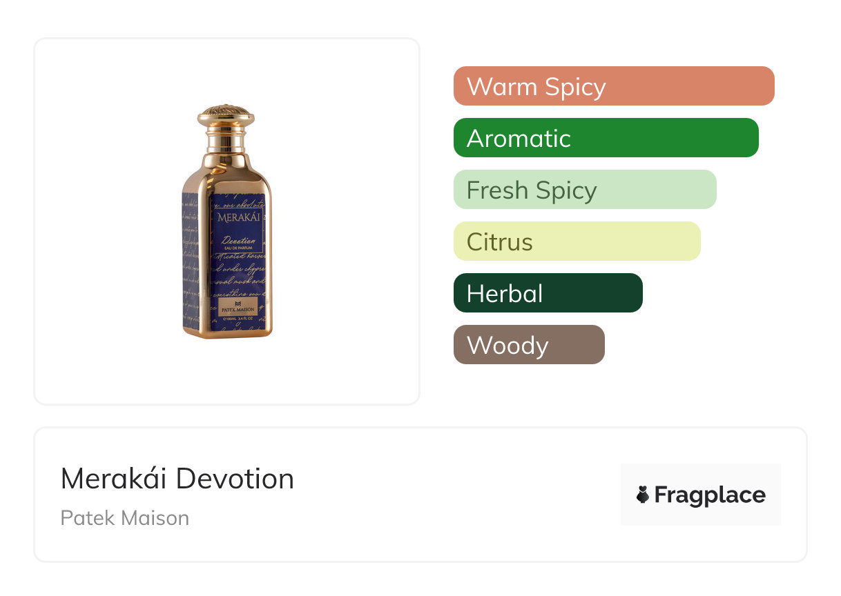Click the Merakái Devotion title text
841x596 pixels.
pos(177,479)
